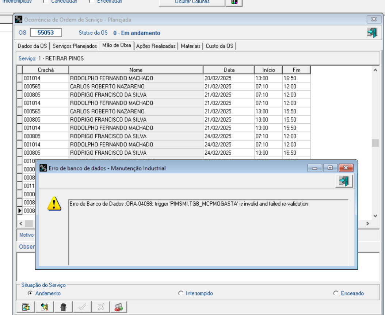Click the table scroll down arrow
385x315 pixels.
[375, 216]
